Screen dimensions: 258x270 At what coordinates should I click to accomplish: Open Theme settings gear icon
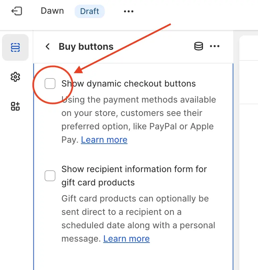[15, 77]
